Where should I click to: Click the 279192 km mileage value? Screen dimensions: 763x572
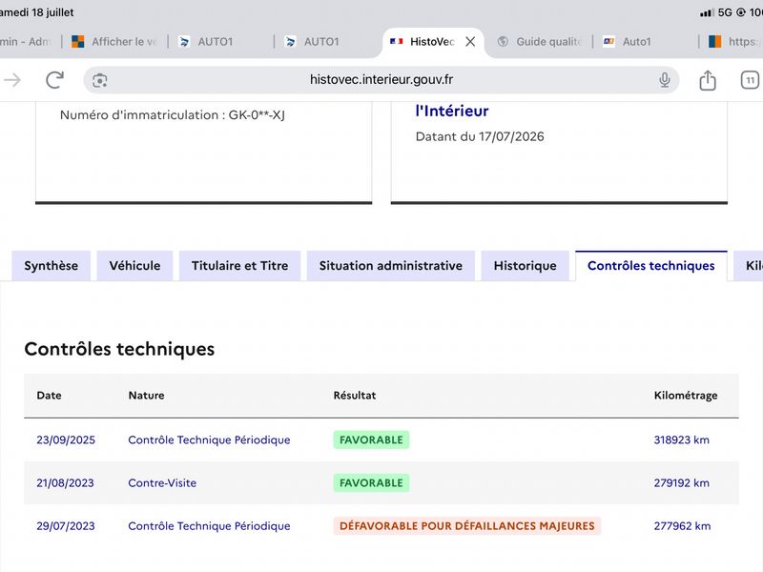coord(681,483)
